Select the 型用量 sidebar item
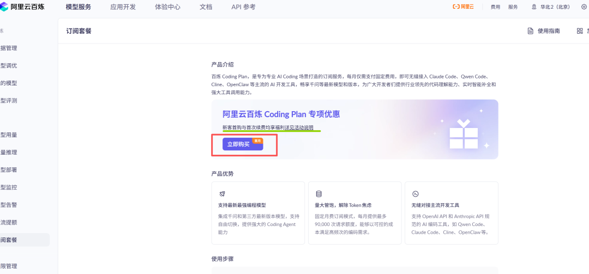Screen dimensions: 589x274 pyautogui.click(x=9, y=135)
